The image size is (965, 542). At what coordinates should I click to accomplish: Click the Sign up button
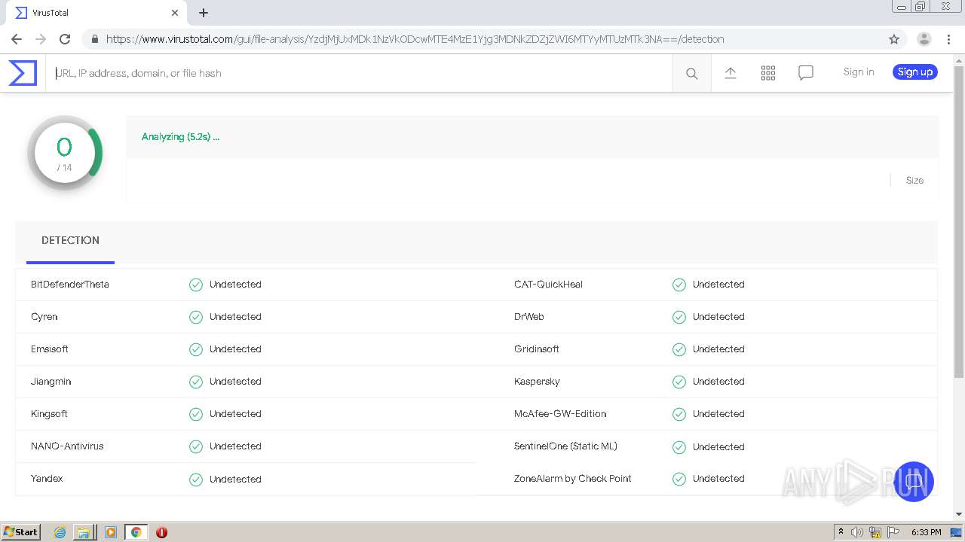tap(915, 72)
